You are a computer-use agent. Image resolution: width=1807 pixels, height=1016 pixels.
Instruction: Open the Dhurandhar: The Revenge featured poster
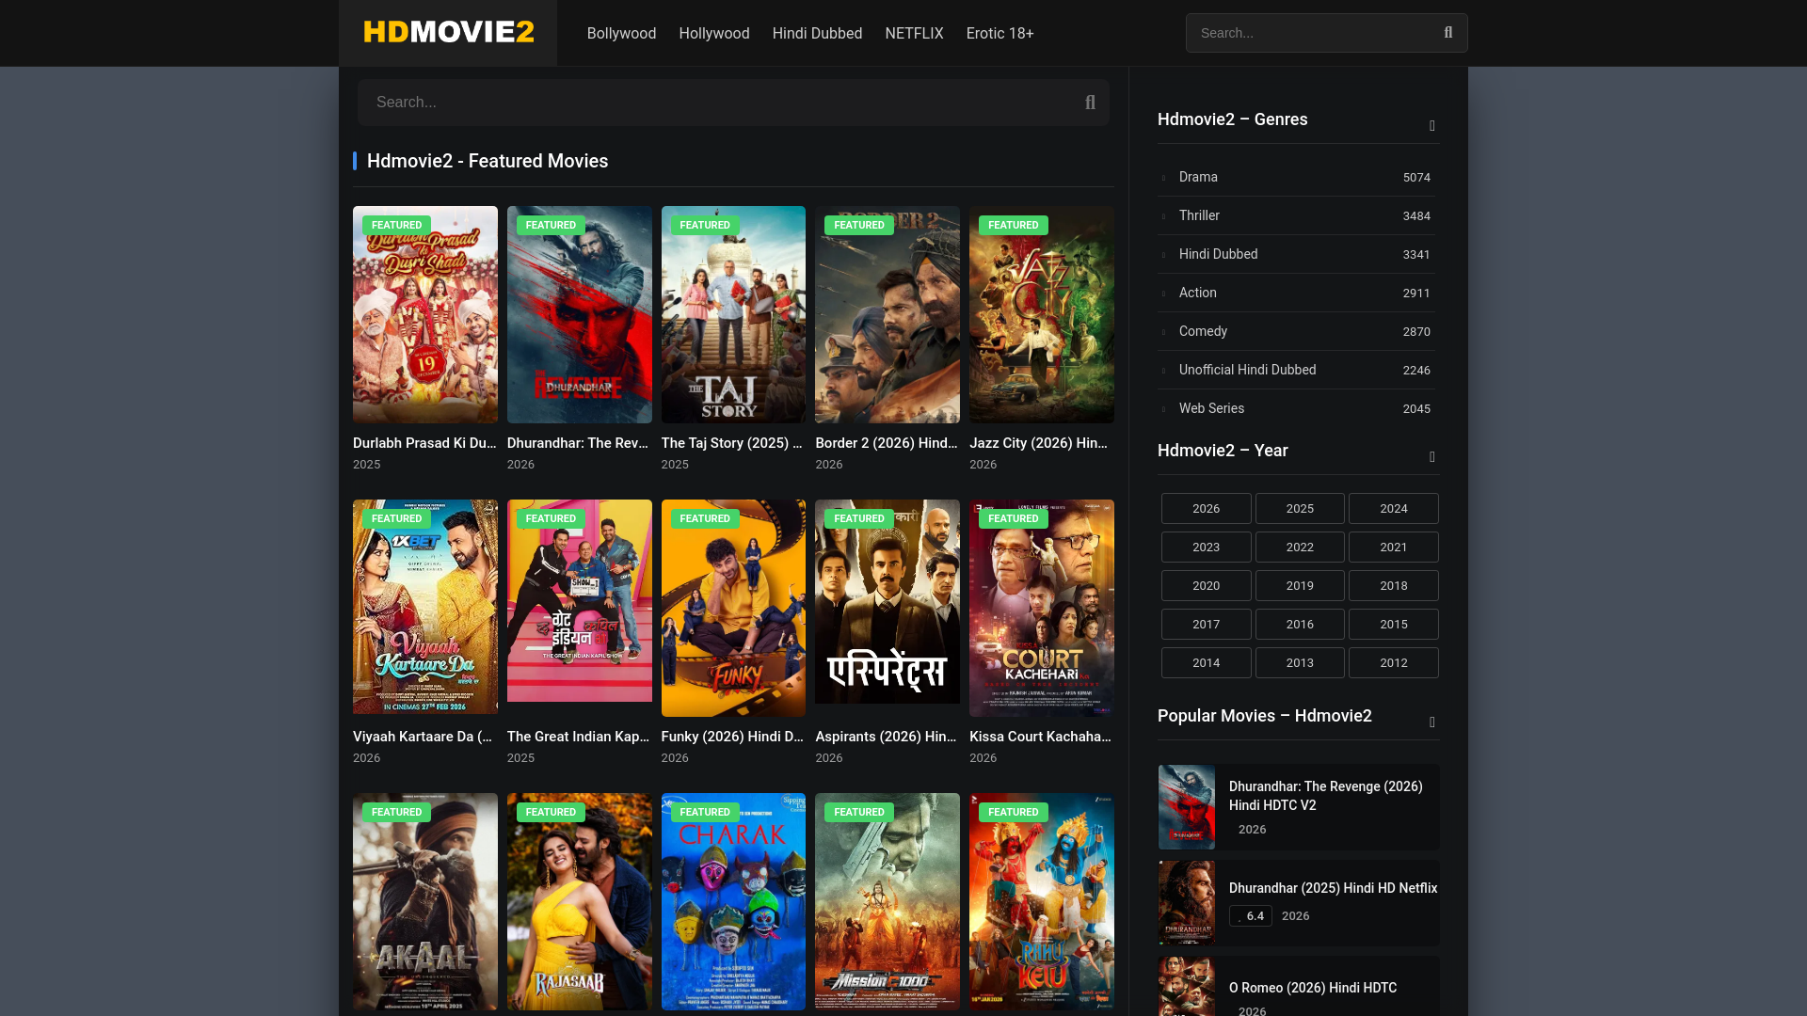(x=580, y=314)
